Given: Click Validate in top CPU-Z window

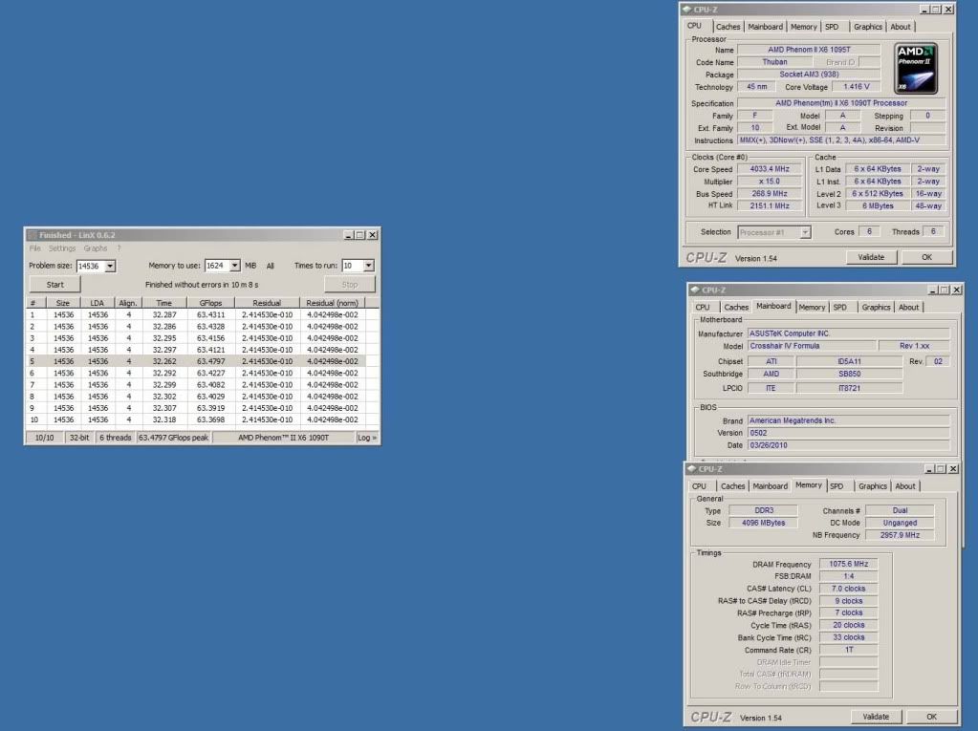Looking at the screenshot, I should 871,257.
